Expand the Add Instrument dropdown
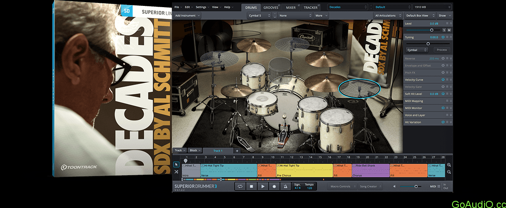This screenshot has height=208, width=506. 187,16
